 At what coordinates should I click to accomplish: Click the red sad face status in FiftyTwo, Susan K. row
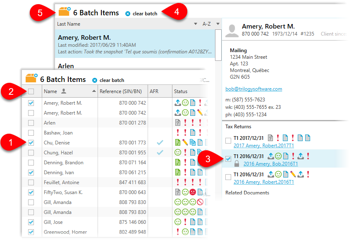pyautogui.click(x=193, y=192)
